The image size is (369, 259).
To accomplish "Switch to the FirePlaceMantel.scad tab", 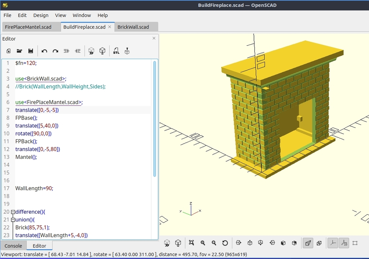I will click(31, 27).
